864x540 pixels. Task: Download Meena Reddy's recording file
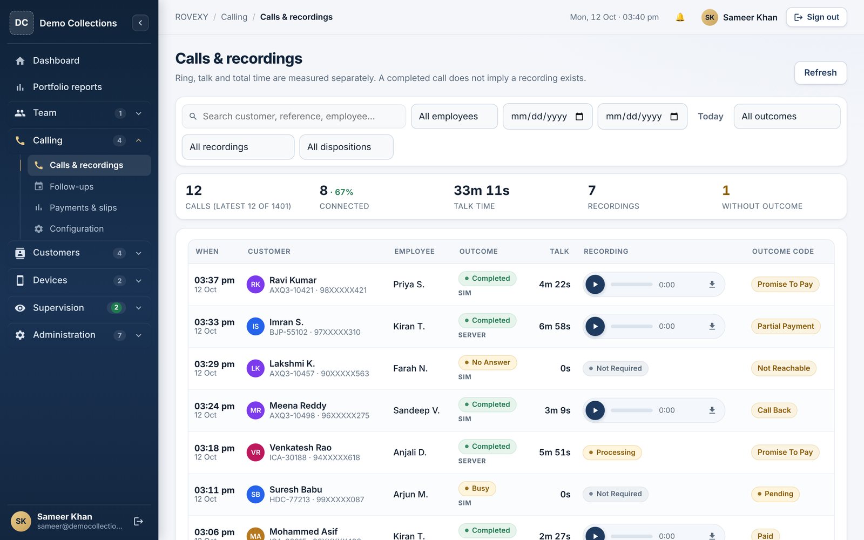[712, 410]
